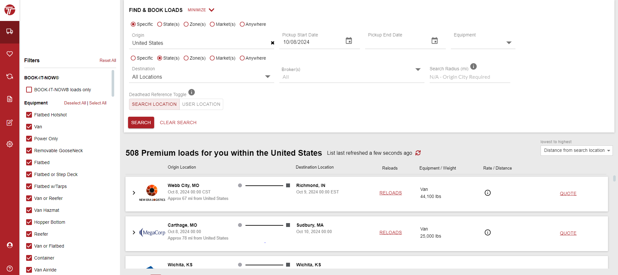
Task: Click the red SEARCH button
Action: click(141, 123)
